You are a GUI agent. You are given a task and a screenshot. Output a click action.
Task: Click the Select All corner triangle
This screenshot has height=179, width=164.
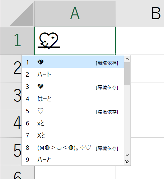pos(22,14)
